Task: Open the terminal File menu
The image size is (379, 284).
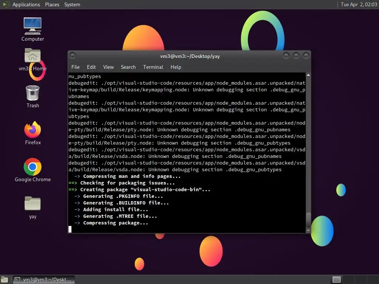Action: [76, 67]
